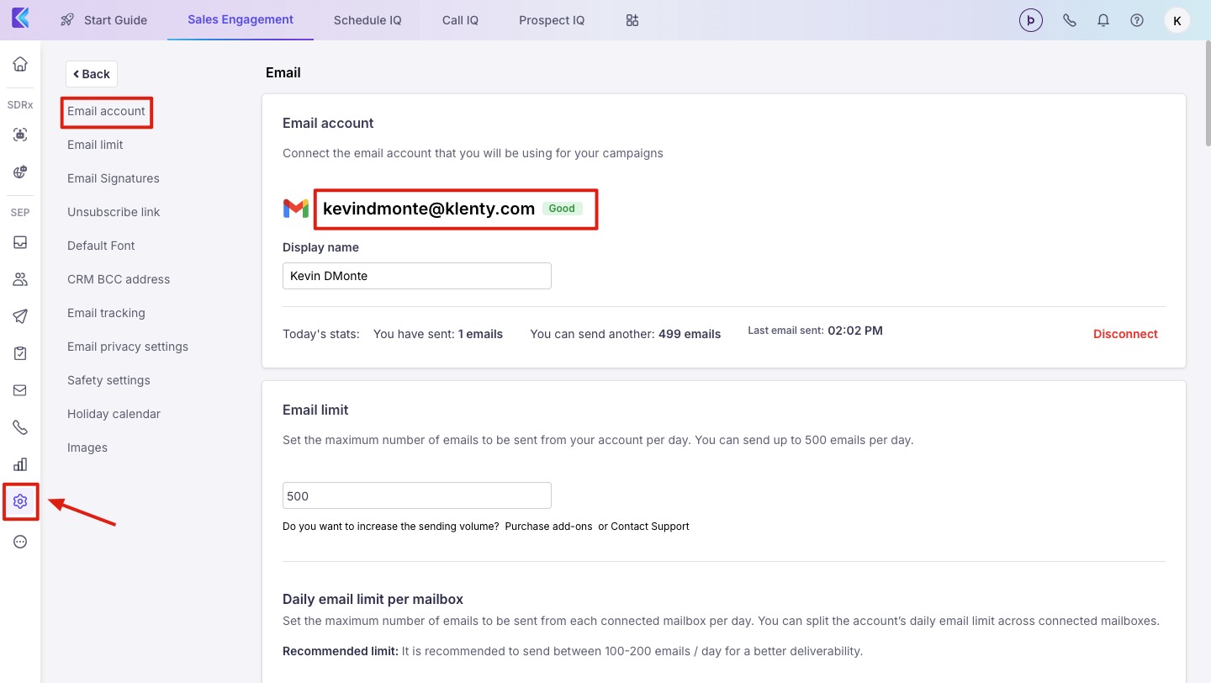Click the Gmail logo icon
Image resolution: width=1211 pixels, height=683 pixels.
(x=295, y=209)
